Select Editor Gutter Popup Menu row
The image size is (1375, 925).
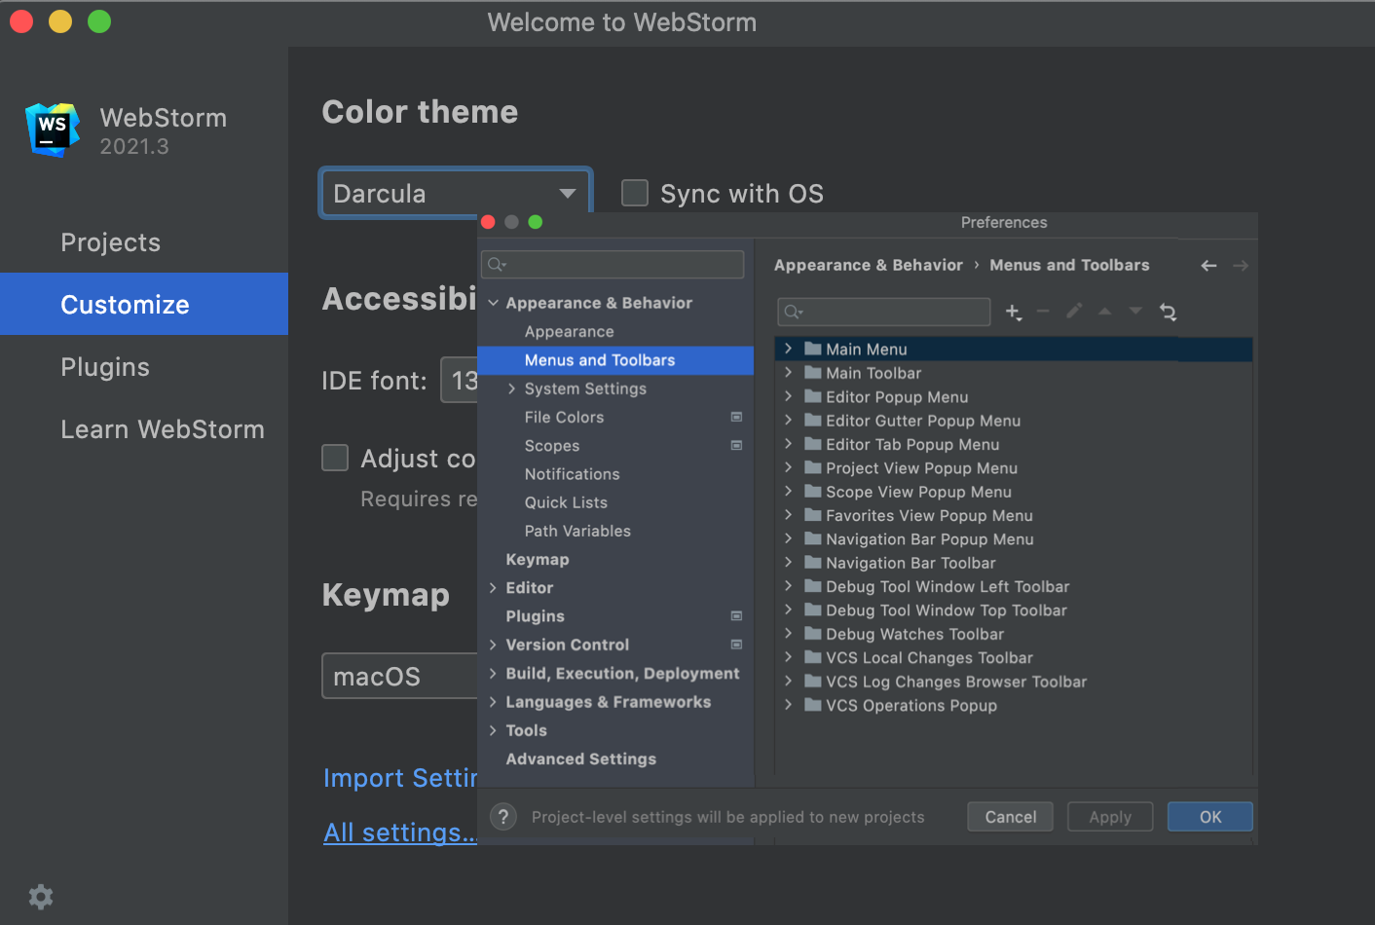[x=1014, y=421]
